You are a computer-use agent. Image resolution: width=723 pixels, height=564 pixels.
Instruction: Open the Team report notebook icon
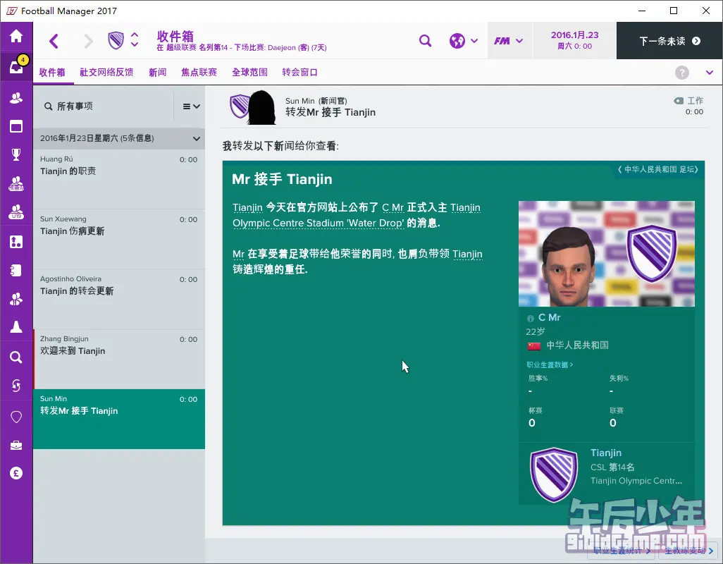pyautogui.click(x=16, y=270)
